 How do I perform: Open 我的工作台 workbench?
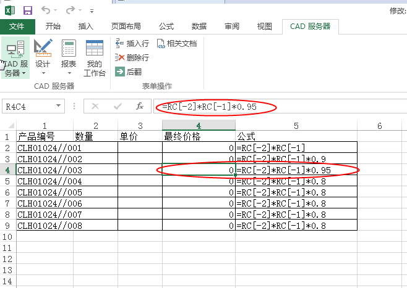point(94,59)
